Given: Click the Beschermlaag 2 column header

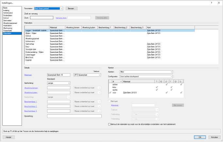Looking at the screenshot, I should 122,27.
